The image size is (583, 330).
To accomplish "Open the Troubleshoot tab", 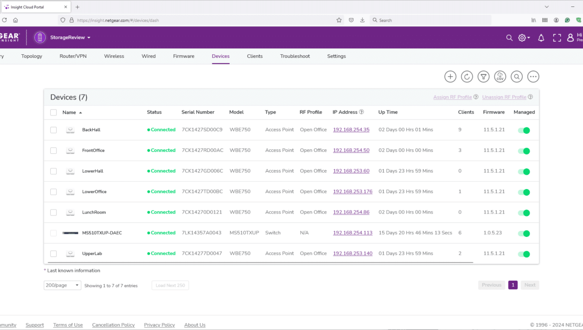I will (295, 56).
